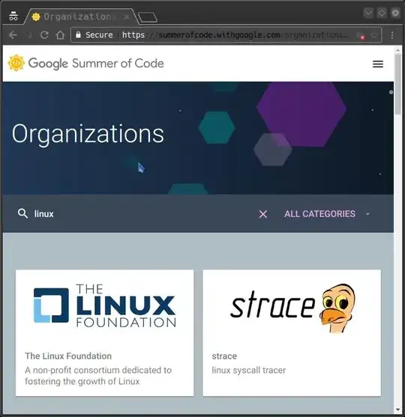405x417 pixels.
Task: Click the ALL CATEGORIES dropdown arrow
Action: pyautogui.click(x=368, y=214)
